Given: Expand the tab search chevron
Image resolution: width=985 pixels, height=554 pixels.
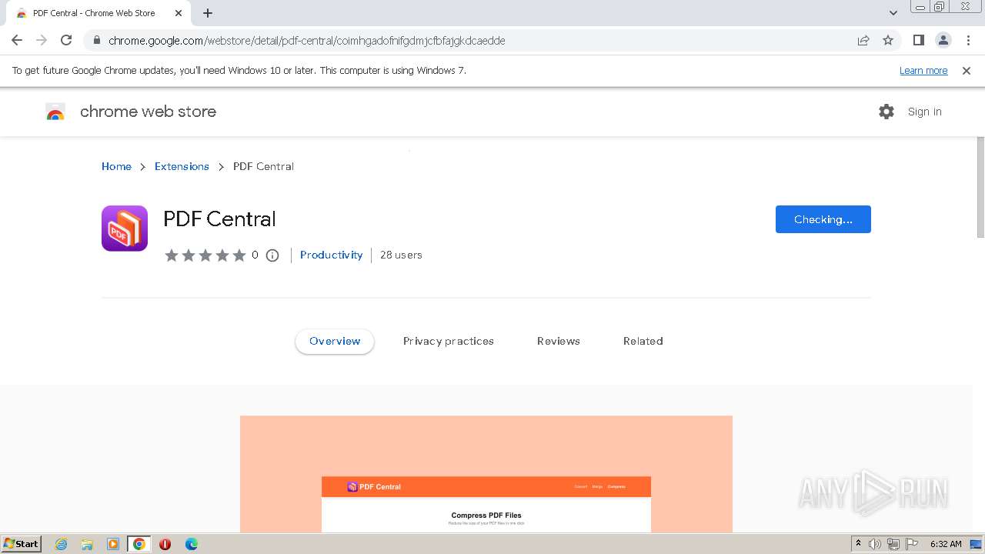Looking at the screenshot, I should point(893,13).
